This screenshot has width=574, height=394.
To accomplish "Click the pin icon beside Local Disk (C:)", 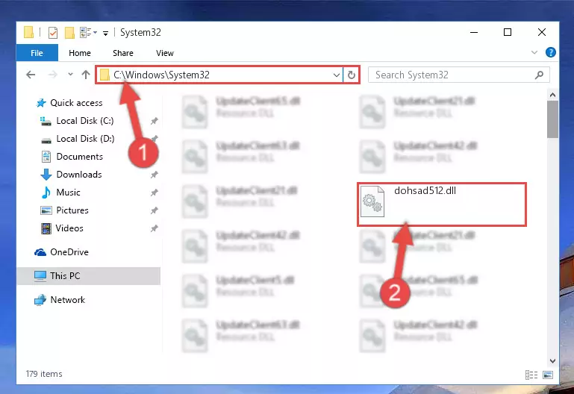I will tap(154, 121).
